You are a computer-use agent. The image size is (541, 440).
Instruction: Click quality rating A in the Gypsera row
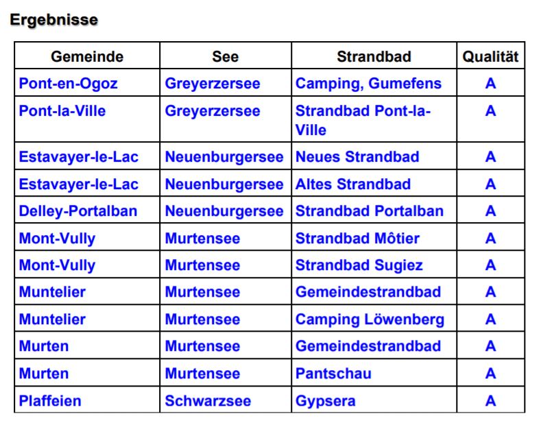pos(490,401)
